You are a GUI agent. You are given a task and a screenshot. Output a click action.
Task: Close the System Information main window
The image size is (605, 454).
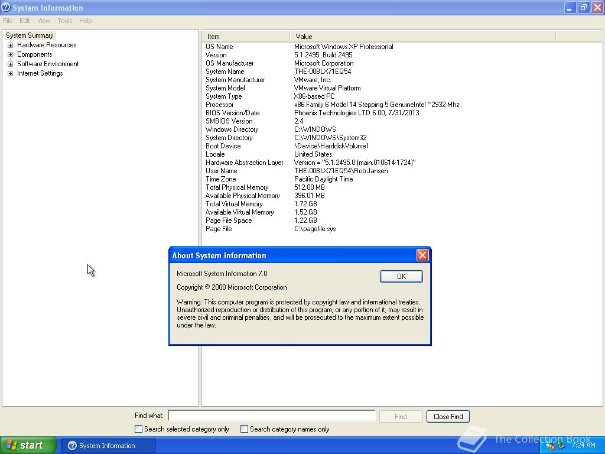point(598,8)
